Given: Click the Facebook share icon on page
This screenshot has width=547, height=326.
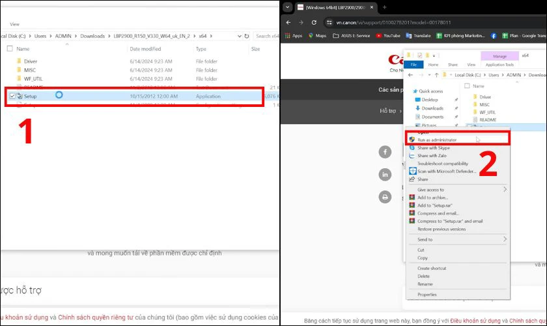Looking at the screenshot, I should (x=385, y=152).
